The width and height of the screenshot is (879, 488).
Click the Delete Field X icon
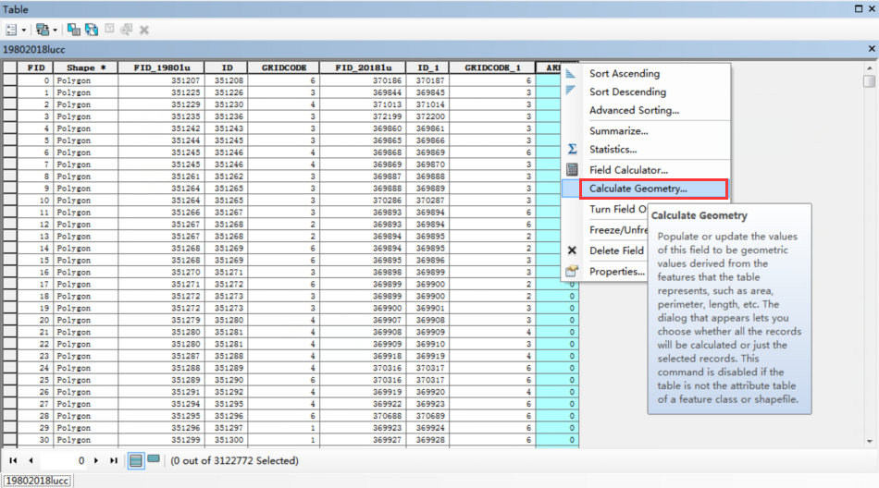coord(572,250)
